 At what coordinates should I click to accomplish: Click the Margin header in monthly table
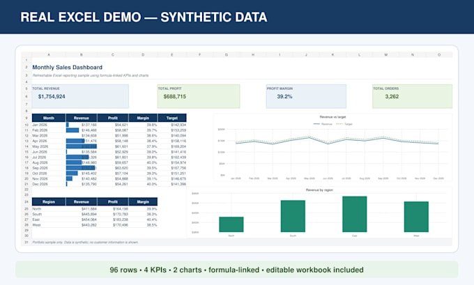tap(143, 118)
